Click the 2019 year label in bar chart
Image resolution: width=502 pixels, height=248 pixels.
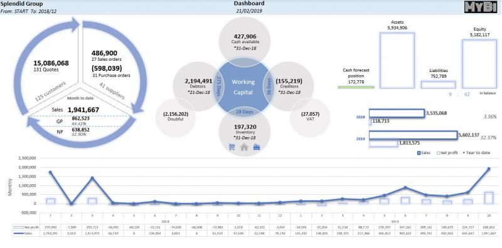[360, 139]
